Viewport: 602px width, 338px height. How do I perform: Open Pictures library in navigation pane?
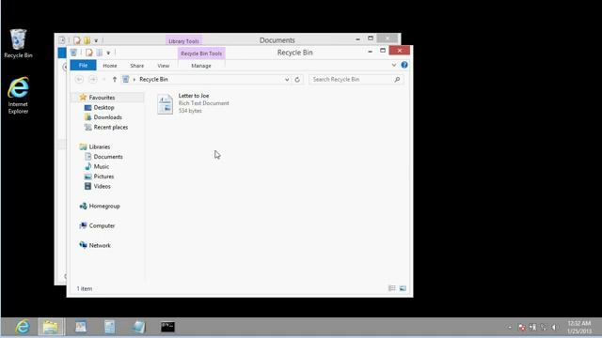click(x=103, y=177)
